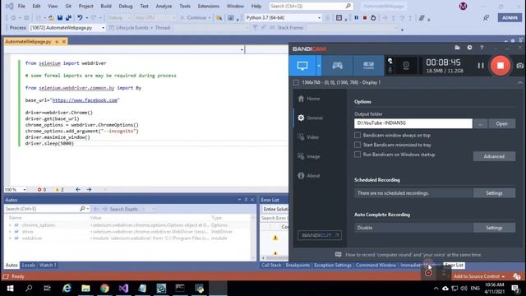Toggle checkbox beside 1366x768 Display 1

[x=296, y=82]
